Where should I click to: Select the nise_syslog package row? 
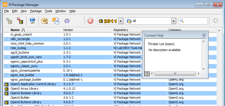(110, 48)
